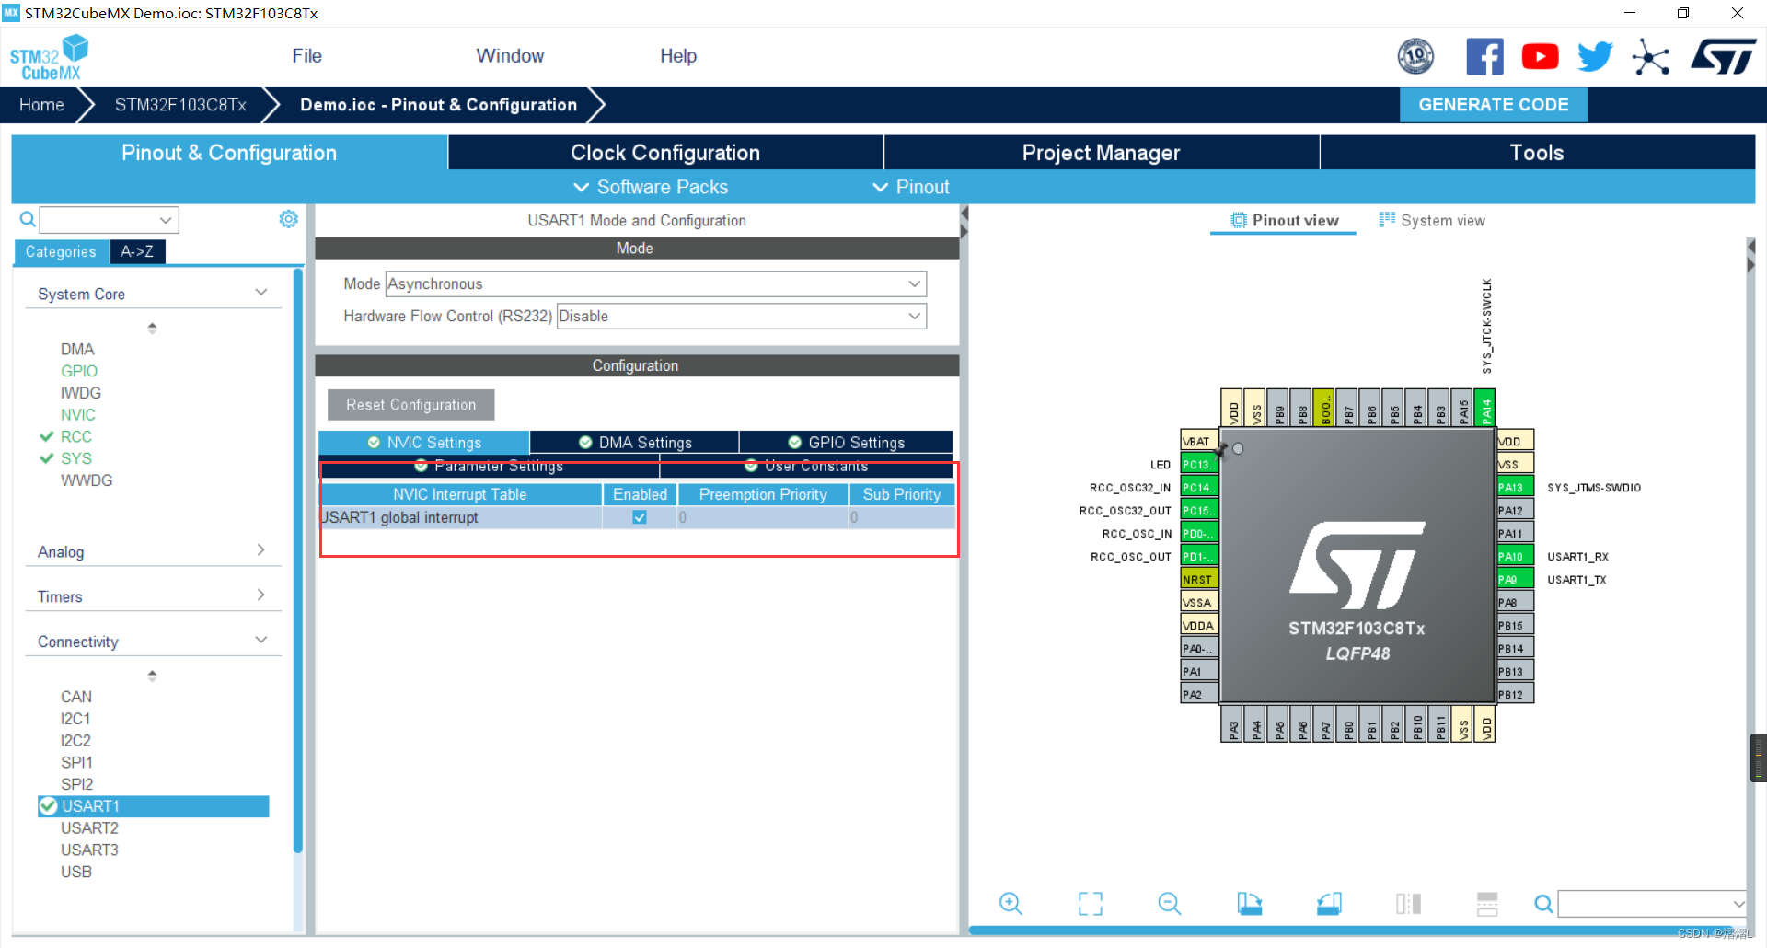1767x948 pixels.
Task: Select the NRST pin on chip
Action: [1199, 579]
